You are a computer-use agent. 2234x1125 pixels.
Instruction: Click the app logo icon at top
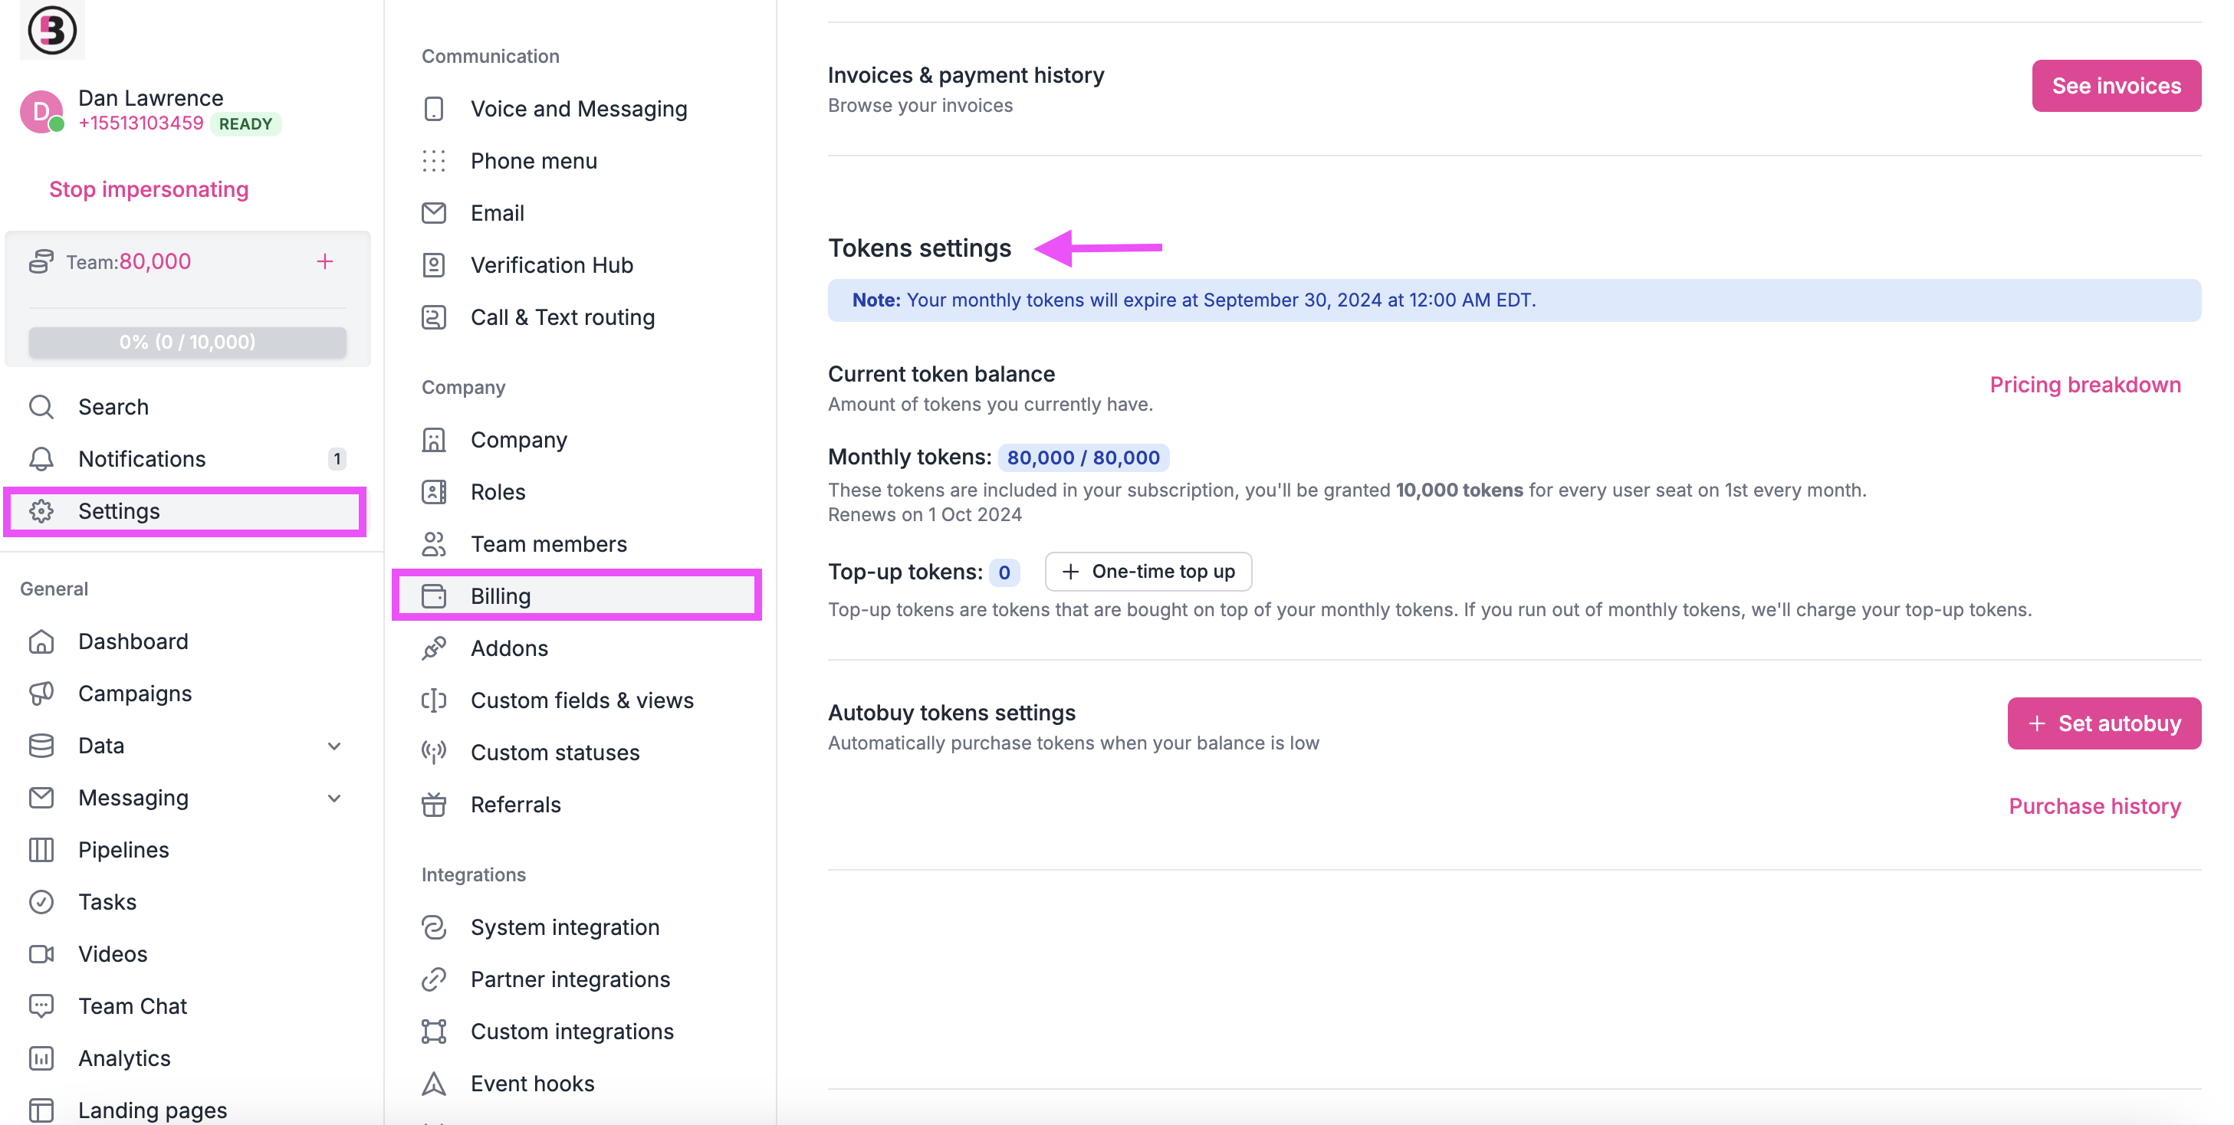(52, 31)
